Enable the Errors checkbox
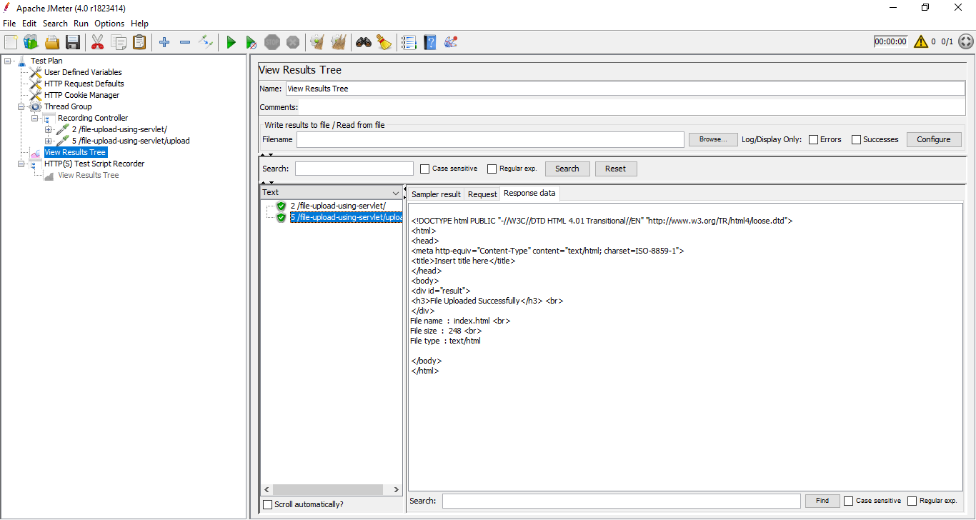The image size is (976, 520). tap(813, 139)
